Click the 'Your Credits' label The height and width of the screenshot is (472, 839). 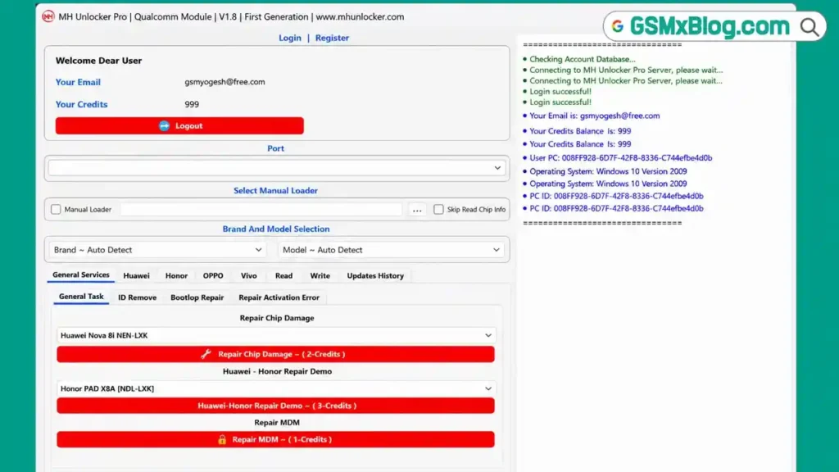(x=81, y=104)
